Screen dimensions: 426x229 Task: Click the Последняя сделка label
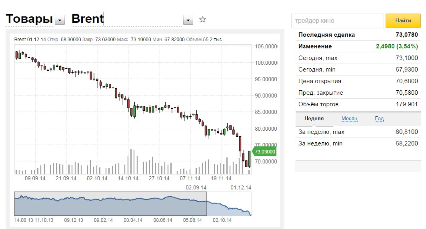click(x=326, y=35)
